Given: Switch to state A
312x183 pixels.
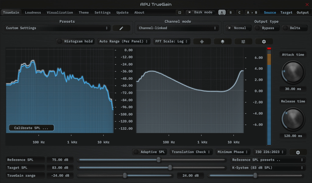Looking at the screenshot, I should tap(222, 12).
